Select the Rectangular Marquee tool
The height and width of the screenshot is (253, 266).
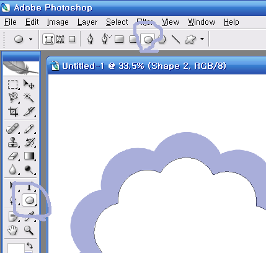[x=13, y=84]
